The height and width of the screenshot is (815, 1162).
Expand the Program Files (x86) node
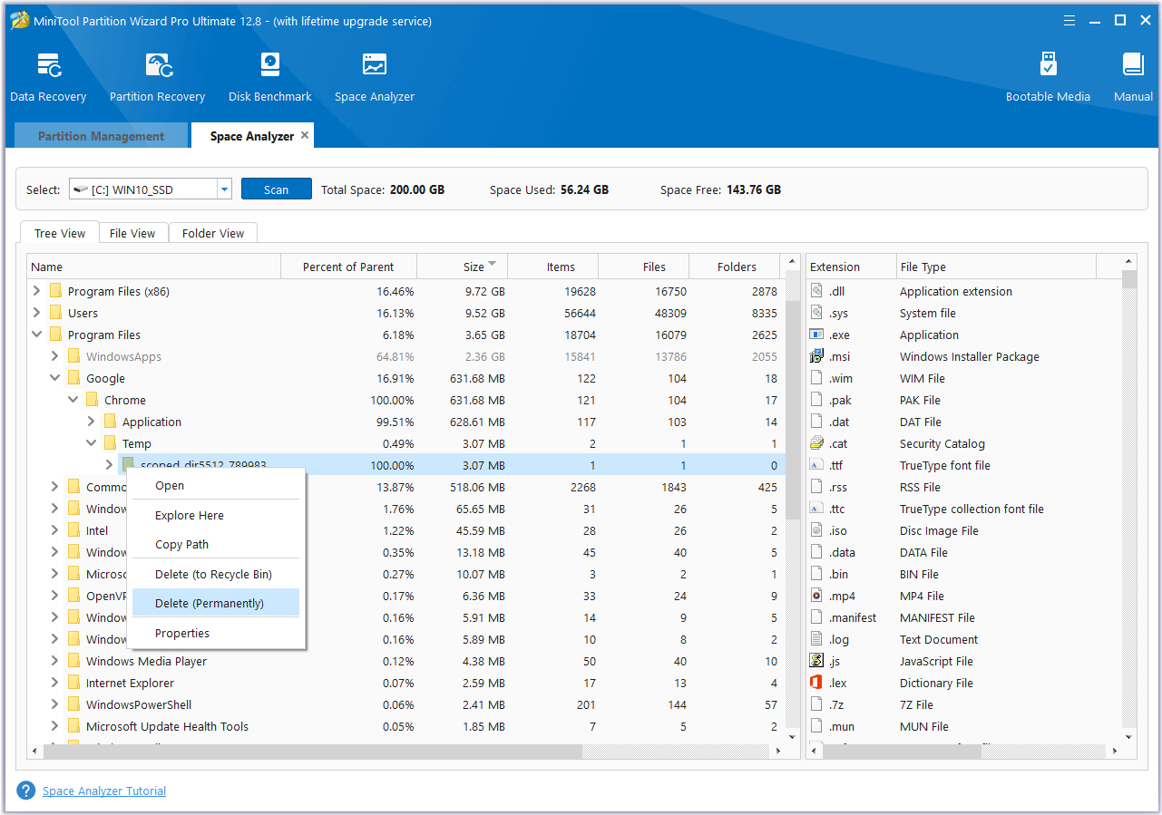[36, 291]
